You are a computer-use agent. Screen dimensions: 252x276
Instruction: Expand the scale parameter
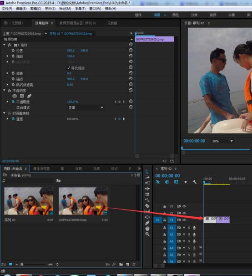[x=7, y=56]
